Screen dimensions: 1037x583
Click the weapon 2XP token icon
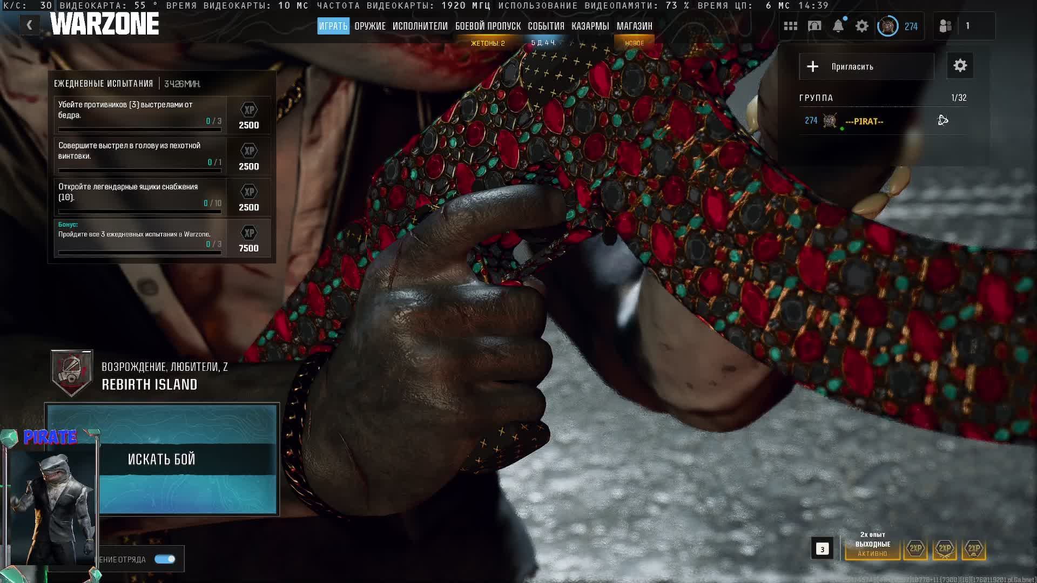click(945, 548)
